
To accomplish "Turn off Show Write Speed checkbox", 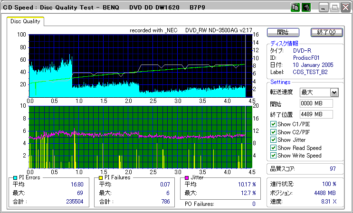I will 273,155.
